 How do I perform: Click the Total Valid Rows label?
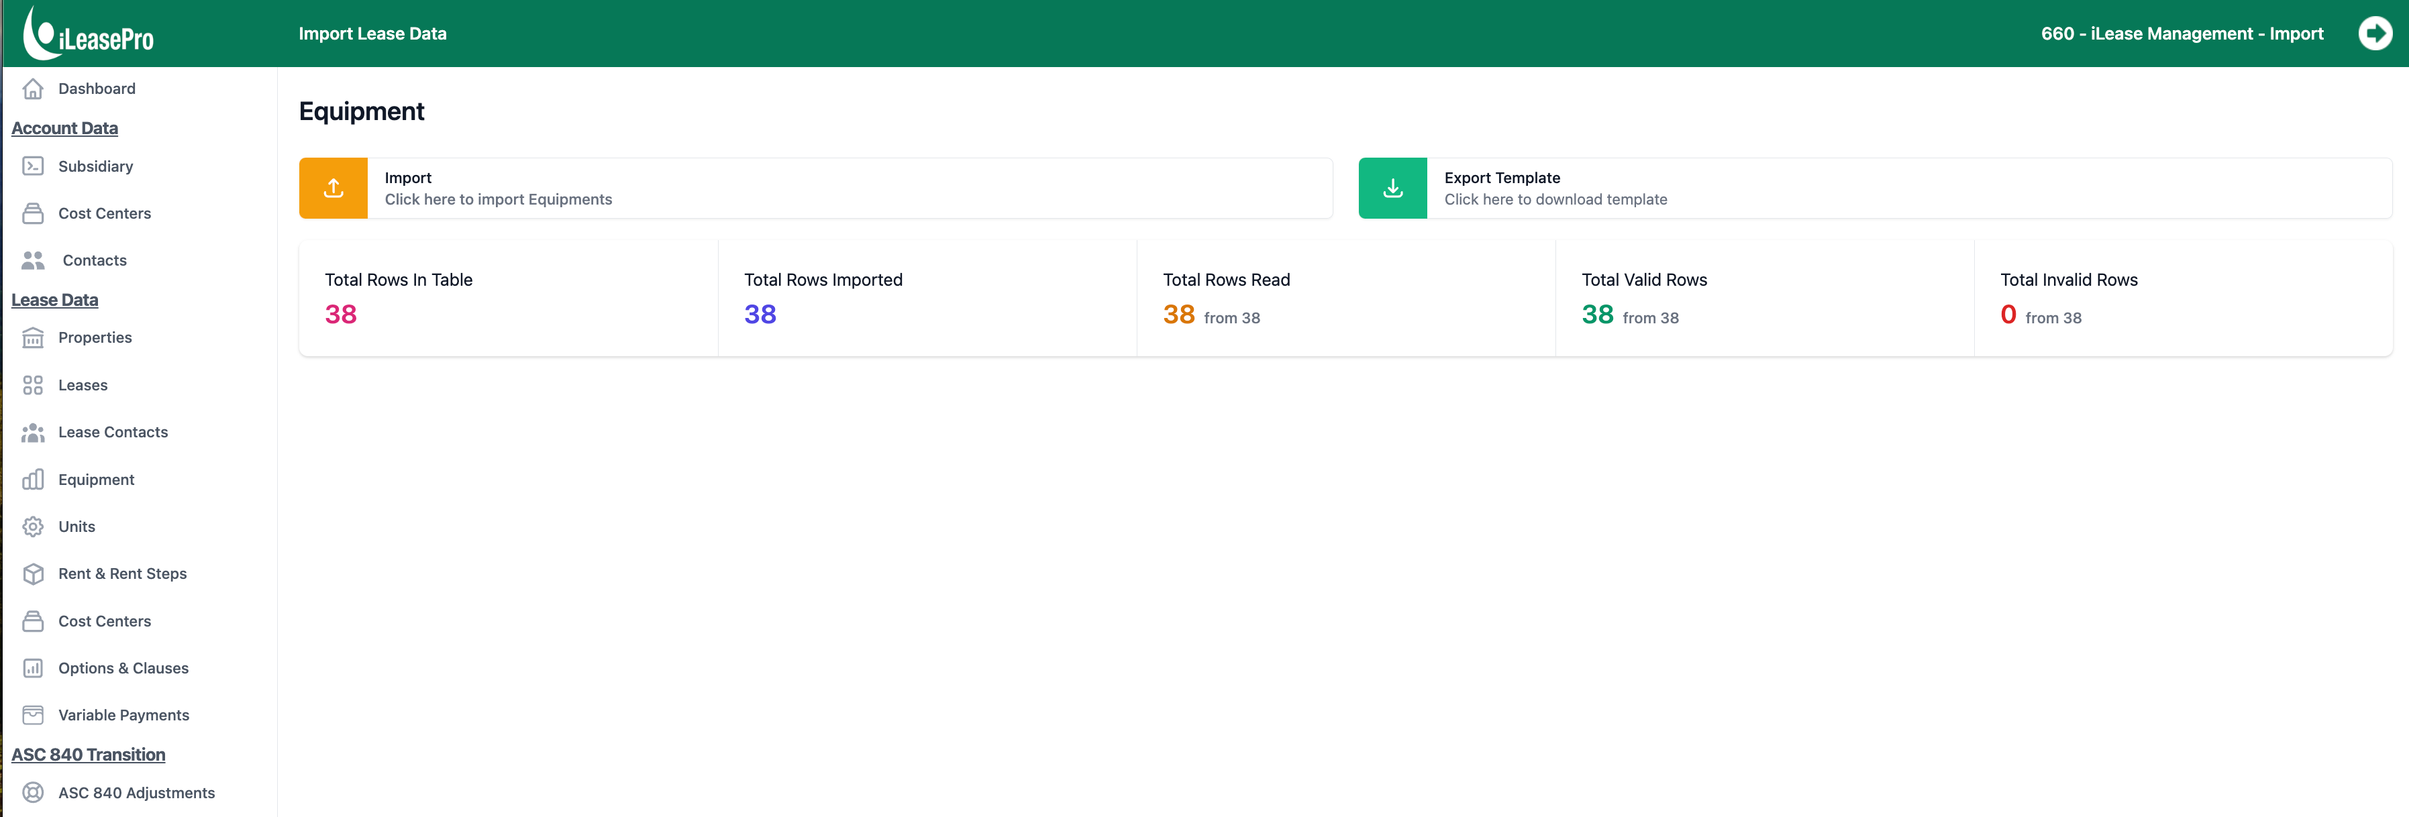pos(1644,280)
